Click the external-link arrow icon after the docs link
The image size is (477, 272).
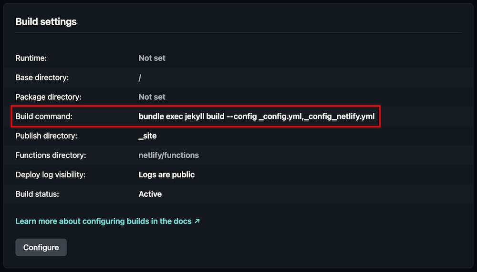(x=197, y=221)
